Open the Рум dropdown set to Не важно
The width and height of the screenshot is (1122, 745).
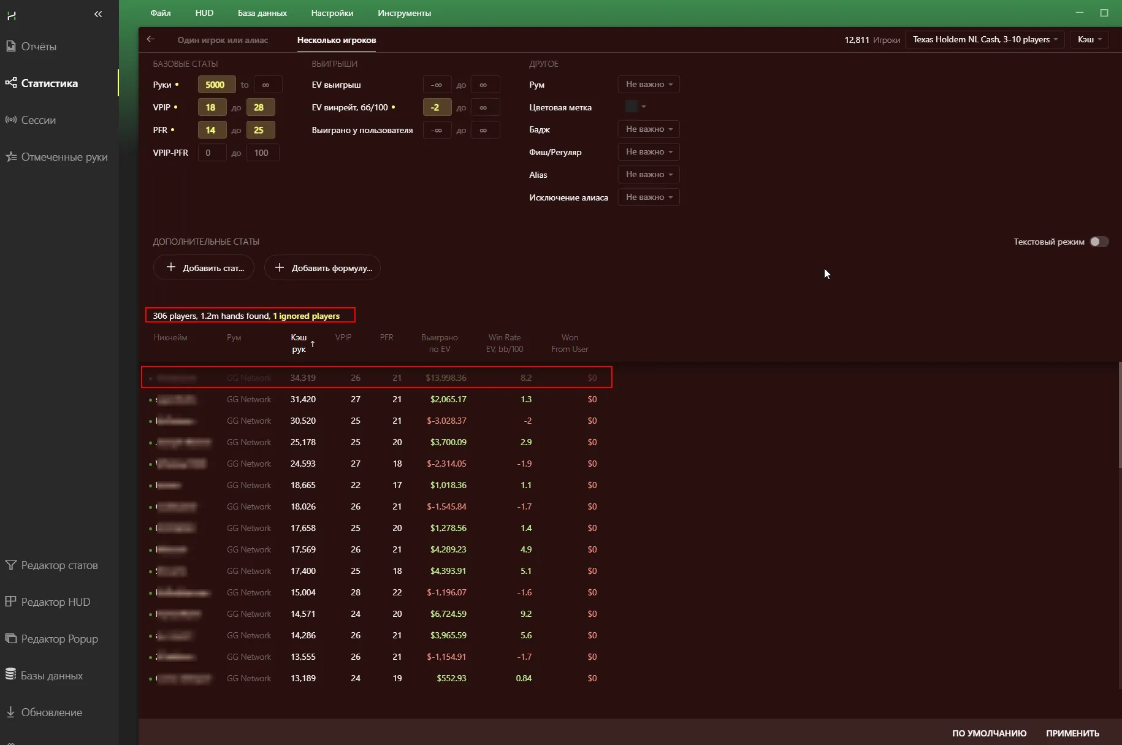point(649,85)
